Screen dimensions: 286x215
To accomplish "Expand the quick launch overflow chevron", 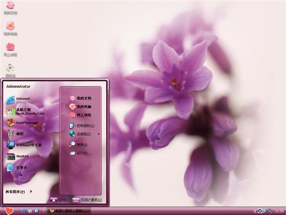I will pos(43,211).
